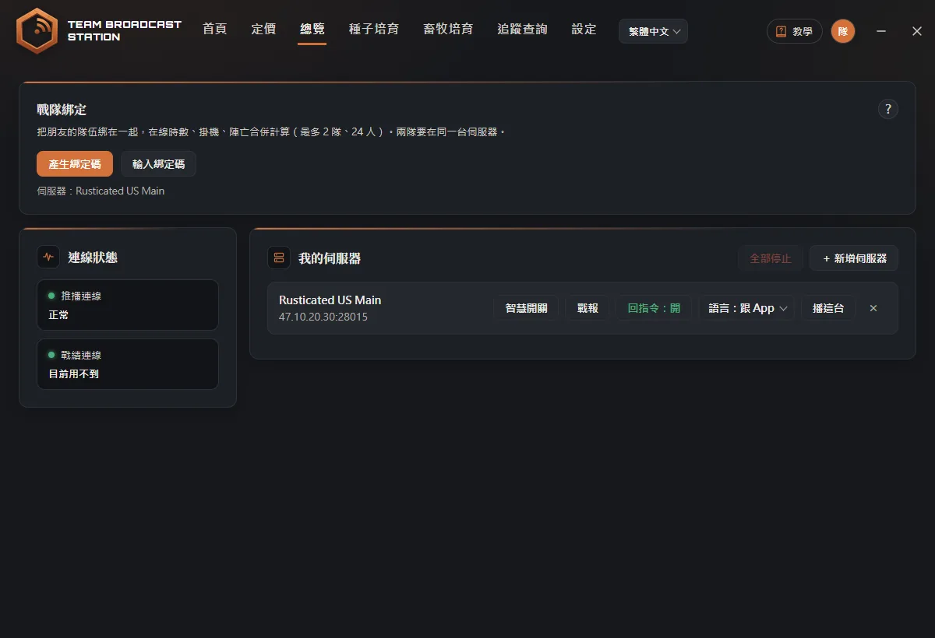Viewport: 935px width, 638px height.
Task: Open the 戰隊綁定 help question-mark icon
Action: click(888, 109)
